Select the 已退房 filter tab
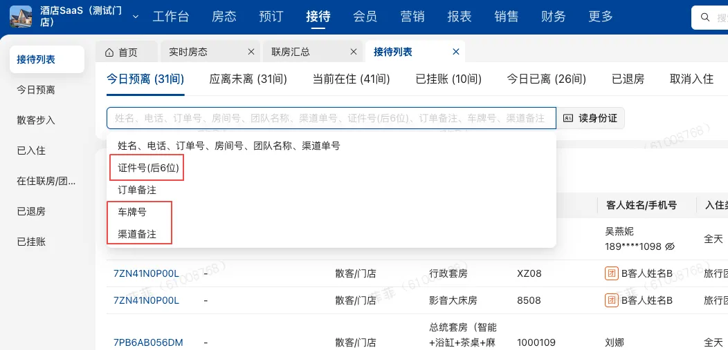Viewport: 728px width, 350px height. click(628, 79)
